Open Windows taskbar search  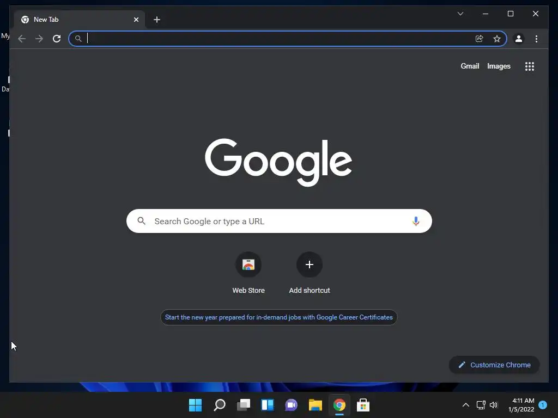[220, 405]
